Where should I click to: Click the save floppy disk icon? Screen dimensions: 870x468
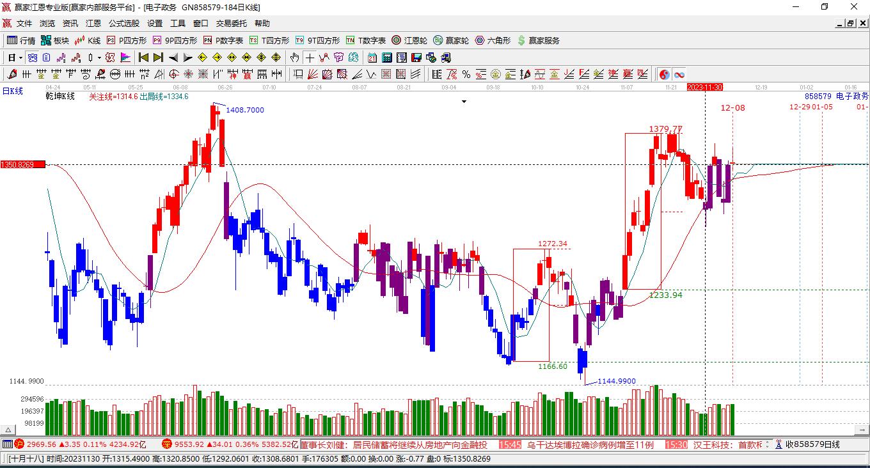click(416, 58)
